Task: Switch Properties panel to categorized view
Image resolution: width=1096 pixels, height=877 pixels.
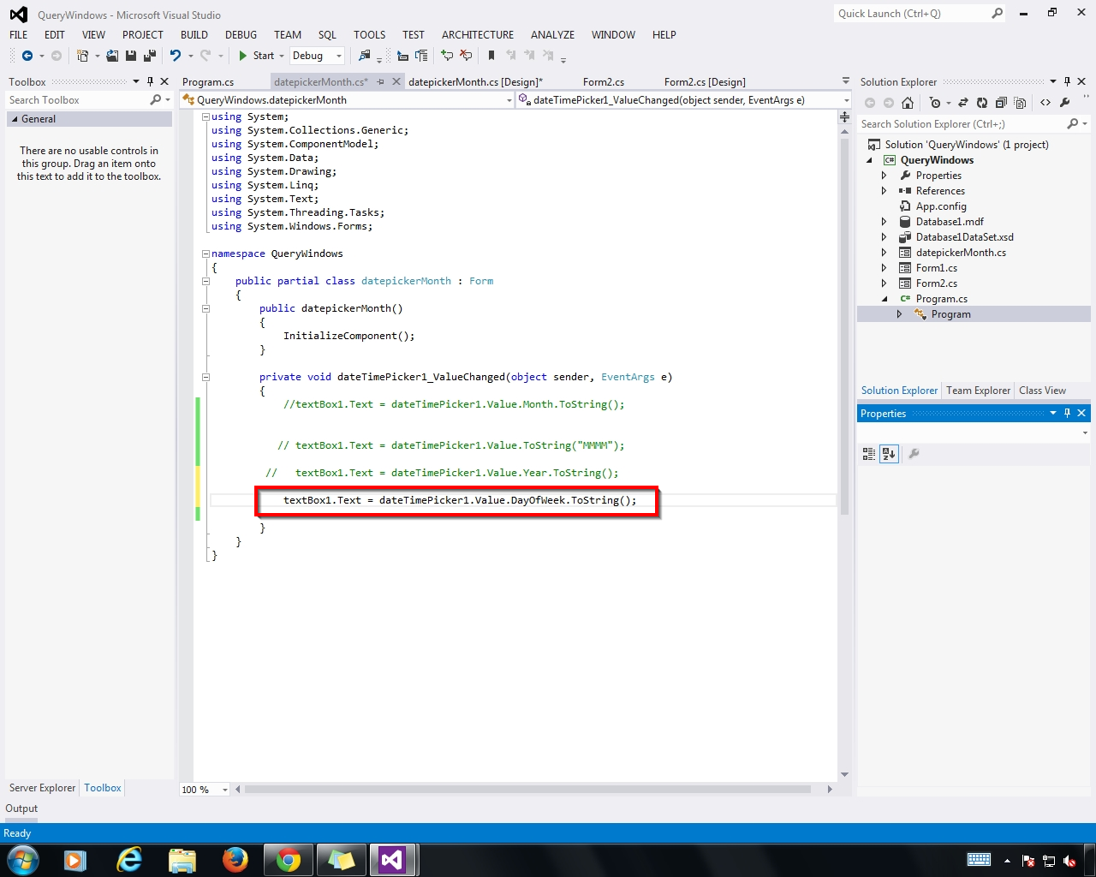Action: pos(868,454)
